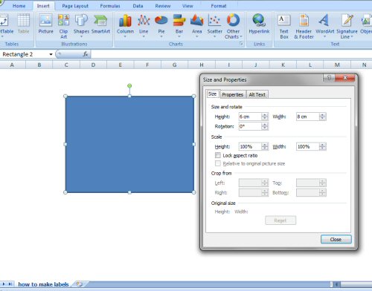
Task: Toggle Relative to original picture size
Action: [x=218, y=163]
